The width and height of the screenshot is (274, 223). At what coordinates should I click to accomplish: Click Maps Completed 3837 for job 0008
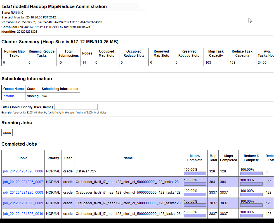click(x=224, y=193)
